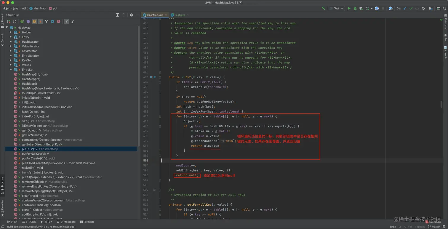Select resize(int): void in Structure
Image resolution: width=448 pixels, height=229 pixels.
pyautogui.click(x=32, y=168)
